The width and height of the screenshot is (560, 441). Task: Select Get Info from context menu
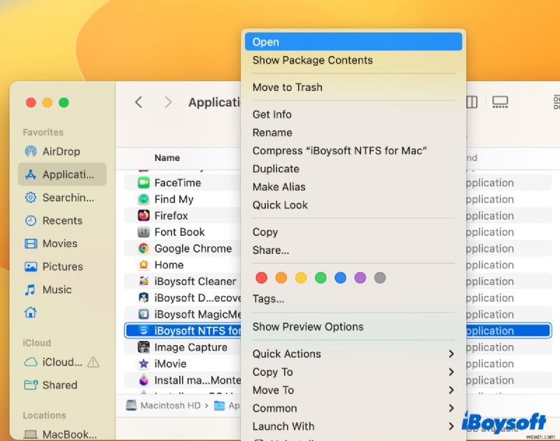pyautogui.click(x=353, y=114)
